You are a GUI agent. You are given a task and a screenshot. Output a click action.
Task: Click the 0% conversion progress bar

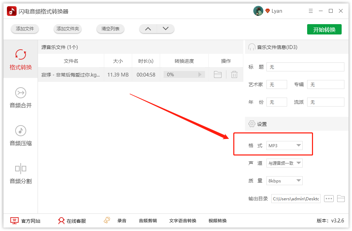pyautogui.click(x=184, y=74)
